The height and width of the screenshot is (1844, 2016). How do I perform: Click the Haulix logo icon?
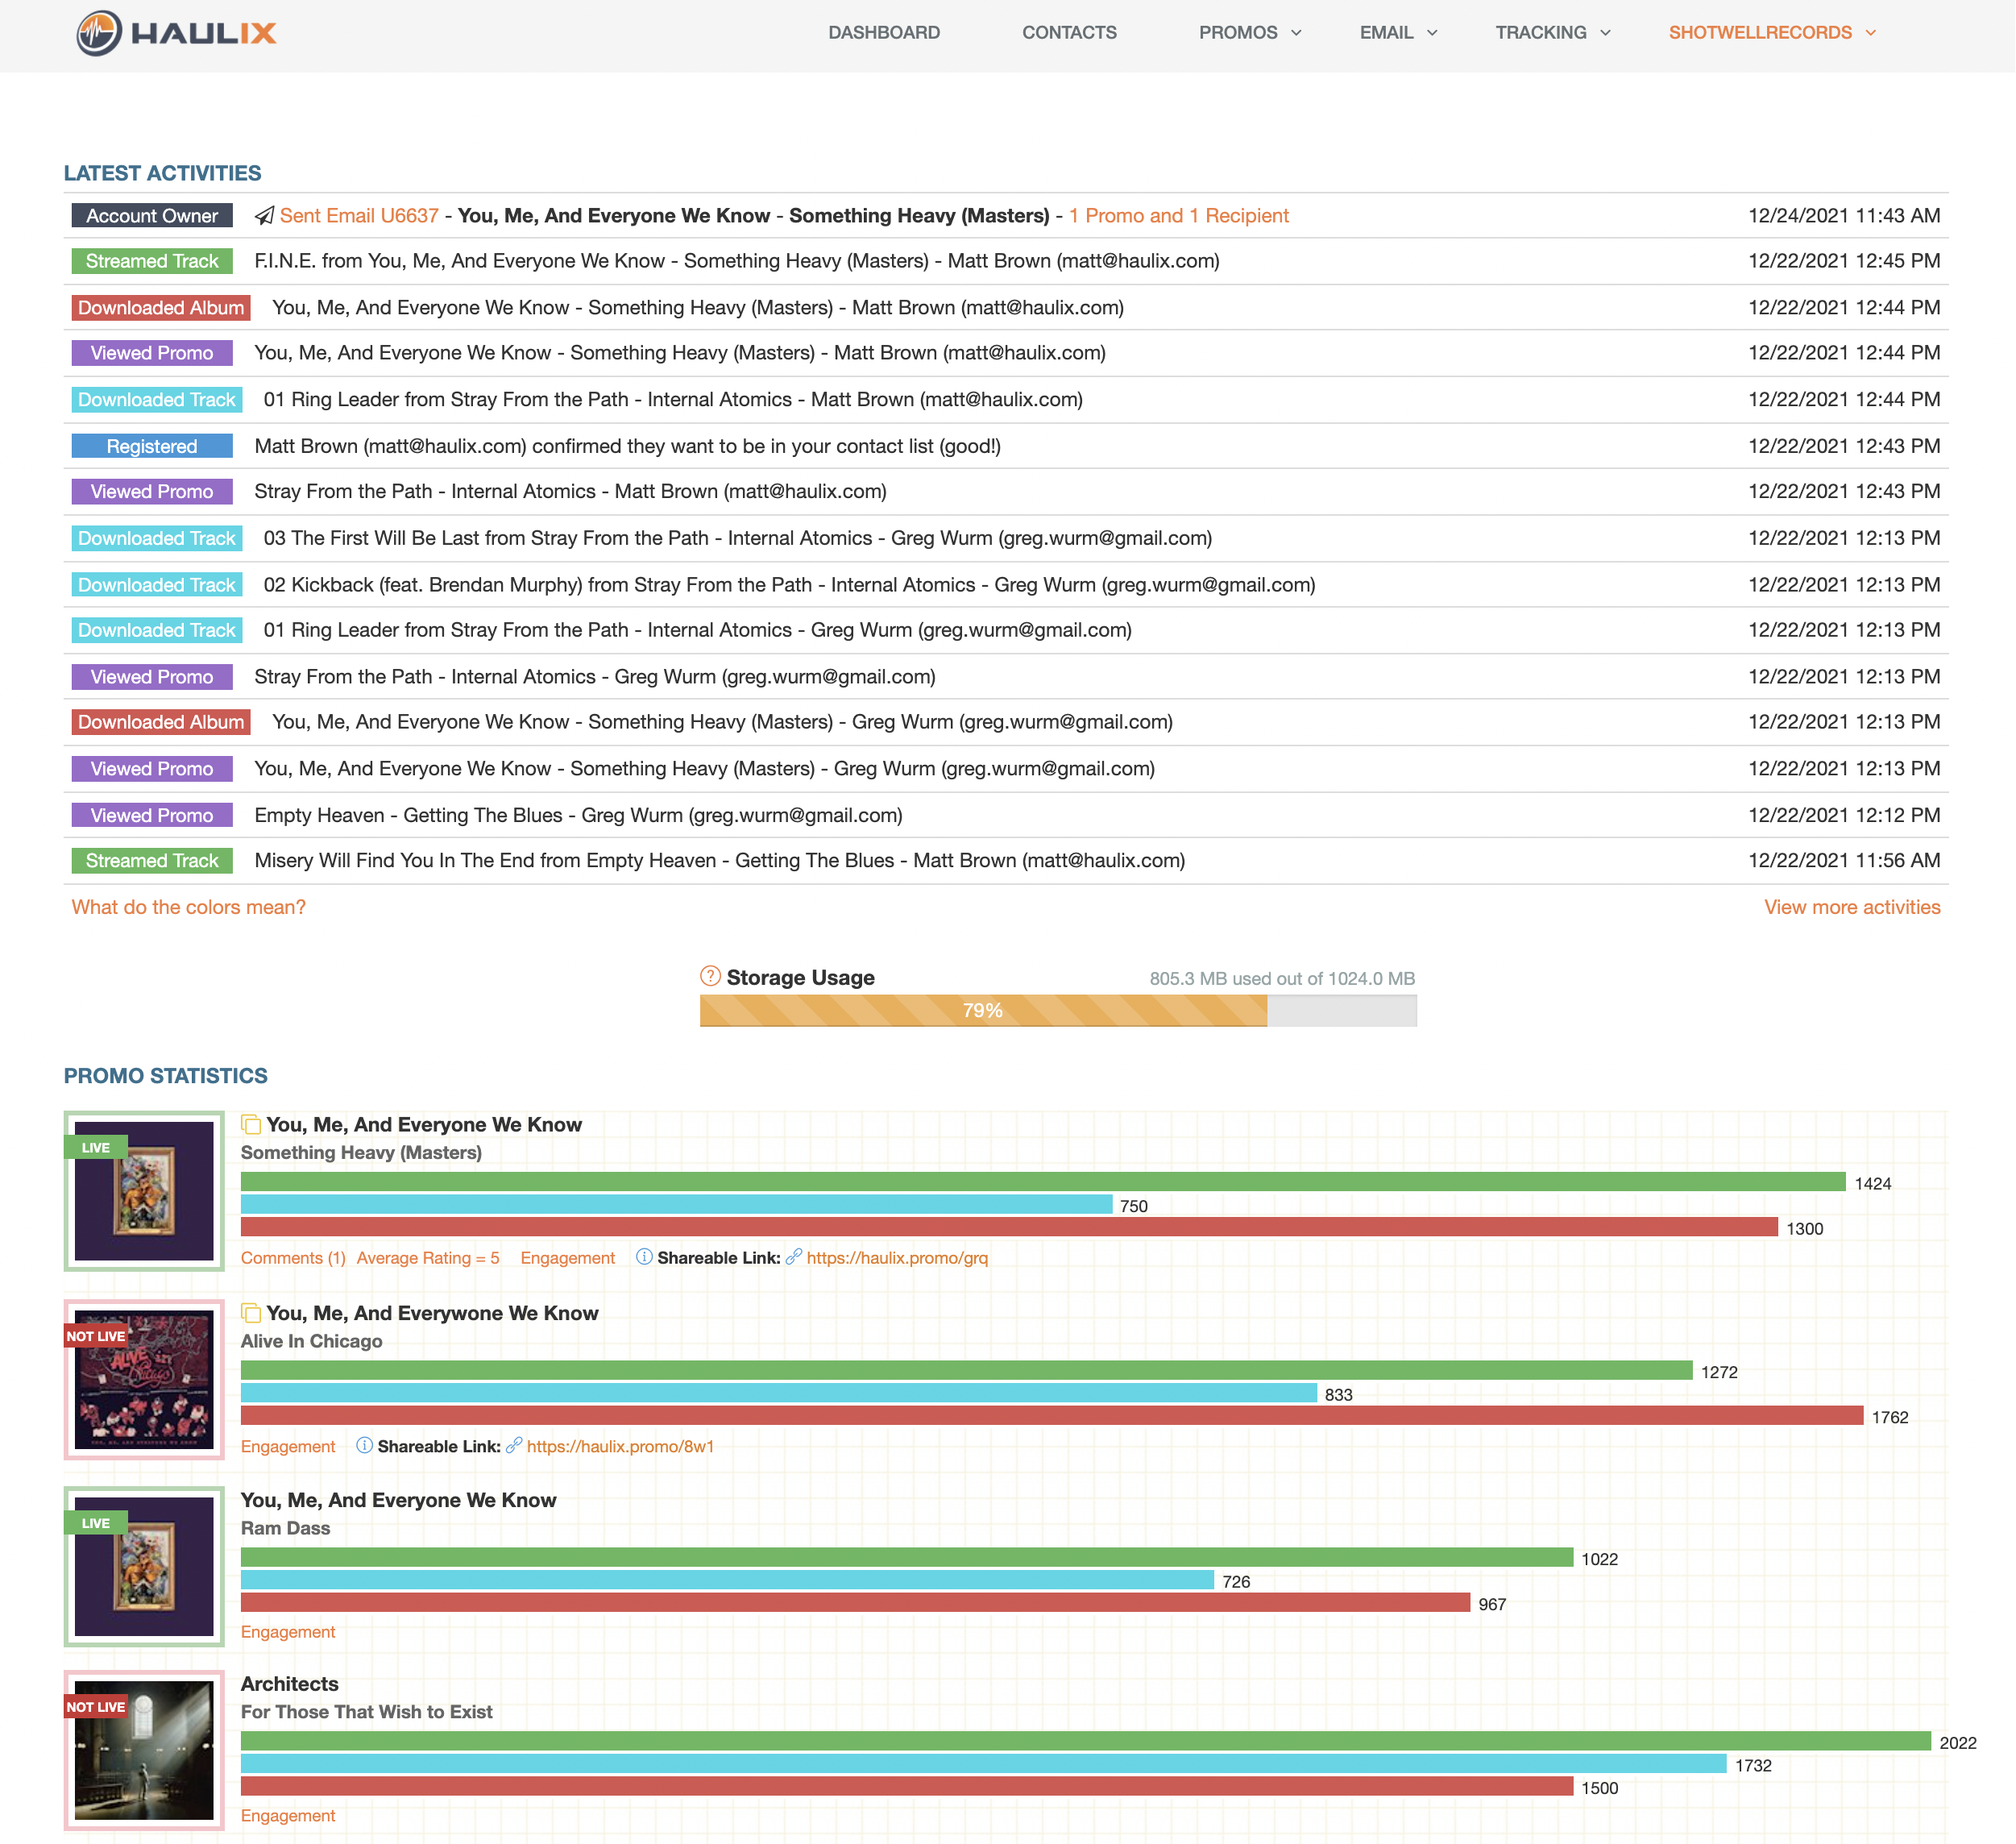[99, 33]
